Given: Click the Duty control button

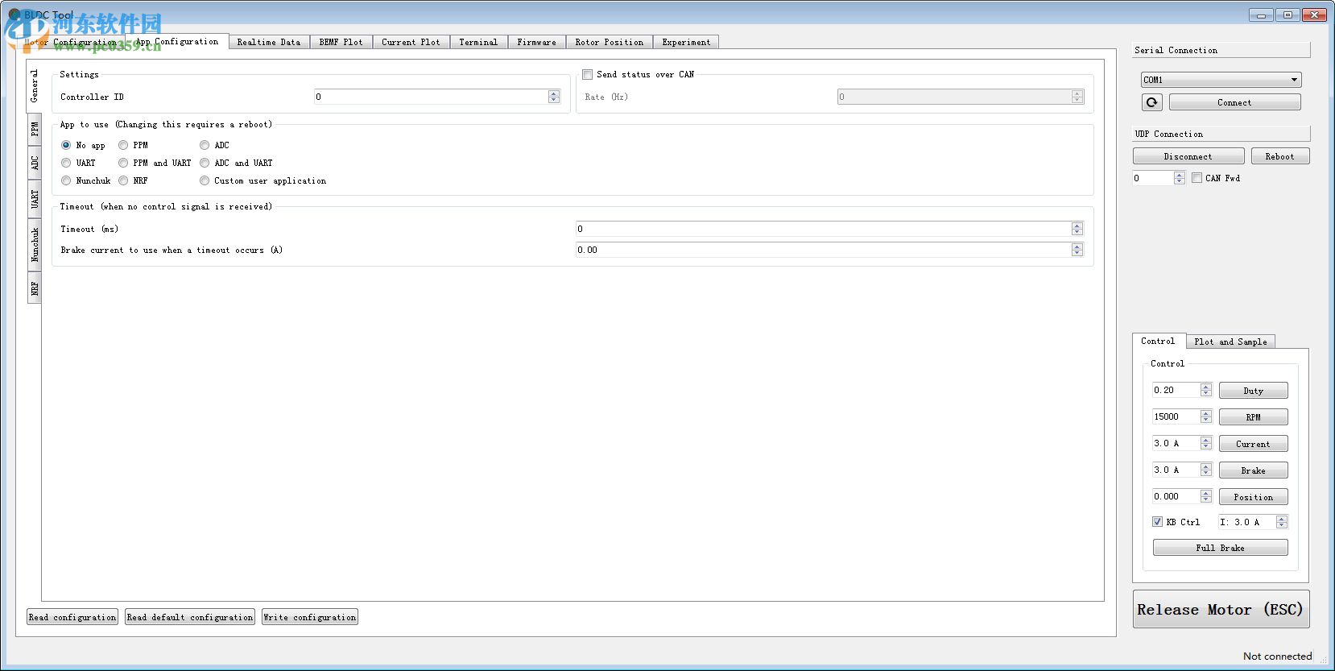Looking at the screenshot, I should pos(1253,391).
